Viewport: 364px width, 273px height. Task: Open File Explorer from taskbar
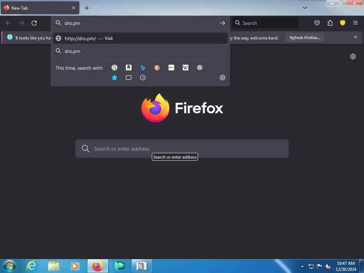point(54,266)
